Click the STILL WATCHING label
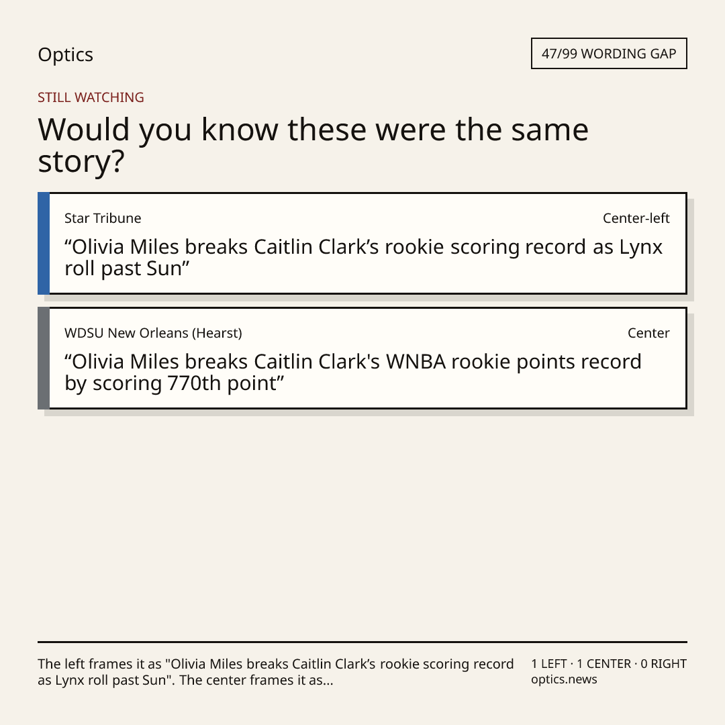Viewport: 725px width, 725px height. [91, 97]
